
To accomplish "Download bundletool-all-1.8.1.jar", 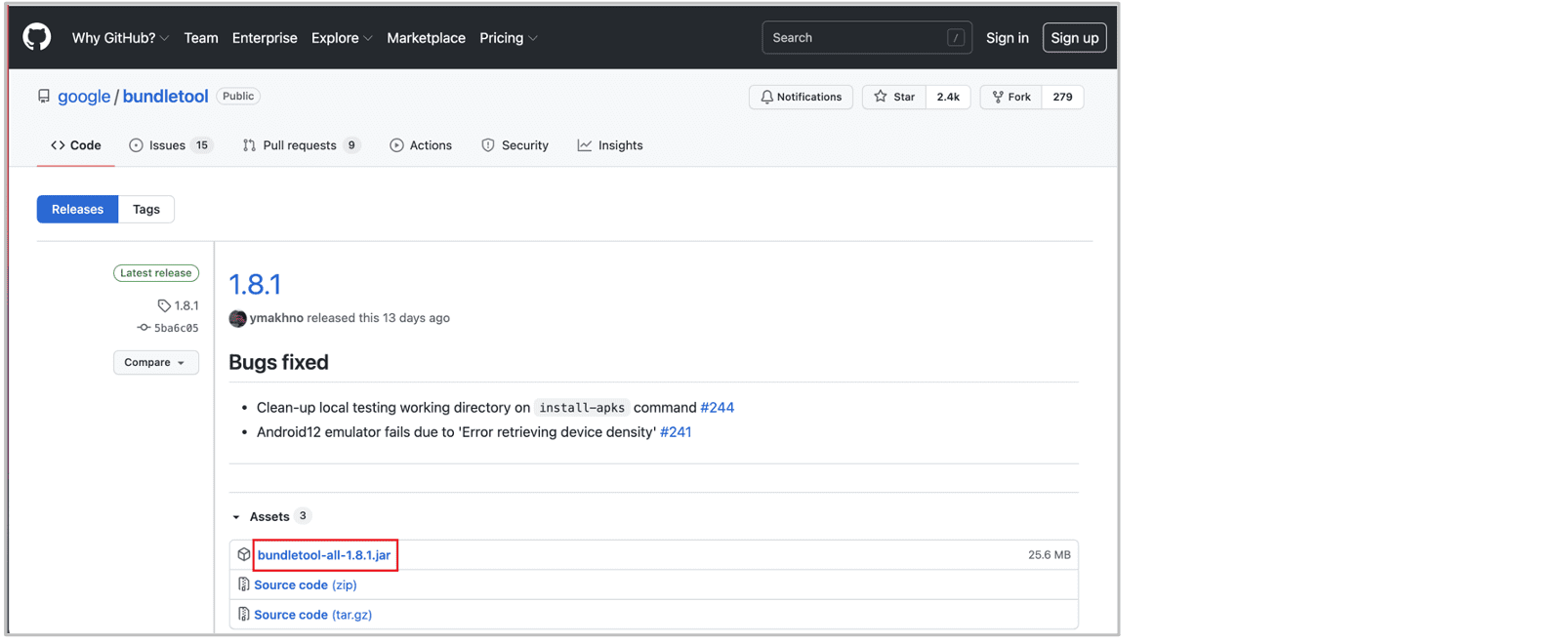I will tap(324, 555).
